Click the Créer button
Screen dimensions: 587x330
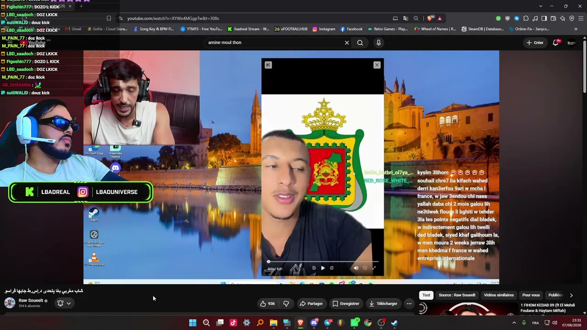pos(535,43)
